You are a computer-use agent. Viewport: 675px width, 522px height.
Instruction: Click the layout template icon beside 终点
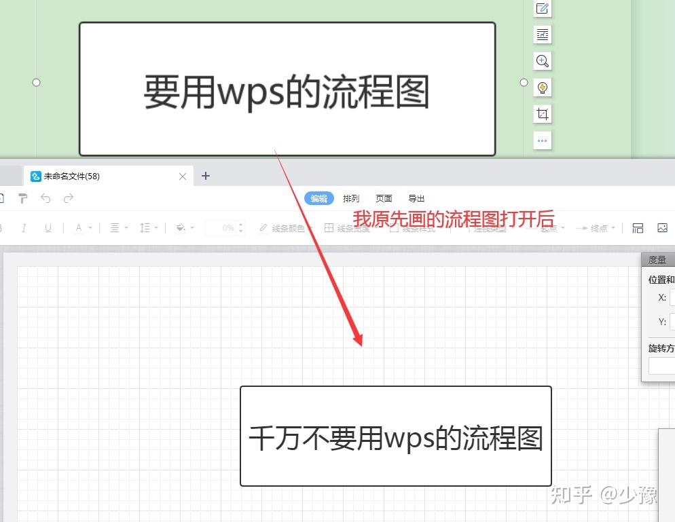(638, 227)
